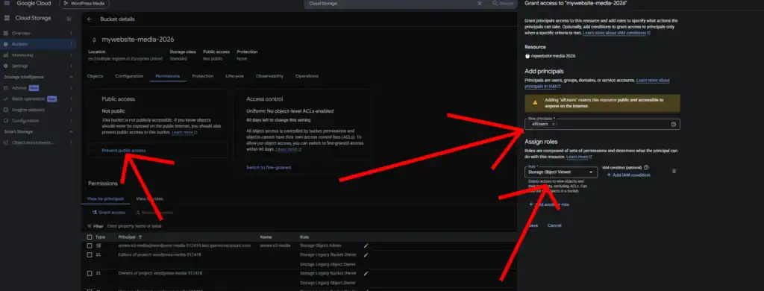Open Insights datasets in the sidebar
The width and height of the screenshot is (764, 291).
28,110
